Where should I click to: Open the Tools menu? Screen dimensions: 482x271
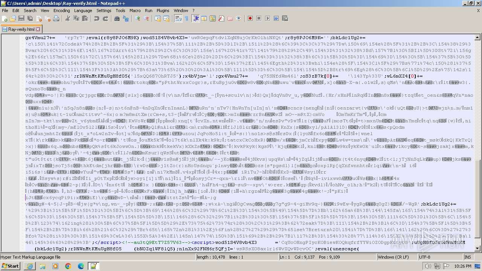(x=120, y=11)
